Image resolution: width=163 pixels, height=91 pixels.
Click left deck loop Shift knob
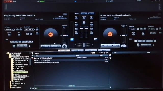(14, 46)
